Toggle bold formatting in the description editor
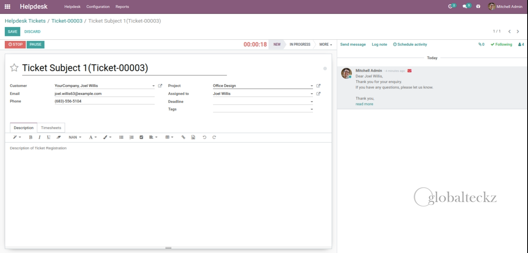Screen dimensions: 528x253 [x=31, y=137]
